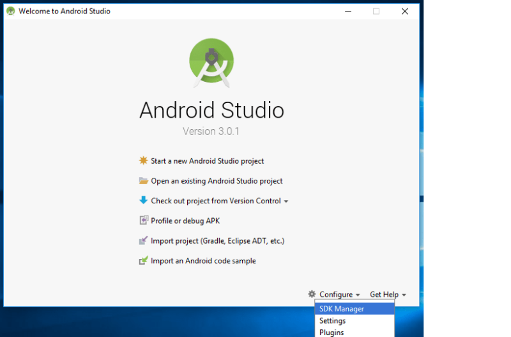The width and height of the screenshot is (511, 337).
Task: Choose Settings in the Configure menu
Action: (x=333, y=321)
